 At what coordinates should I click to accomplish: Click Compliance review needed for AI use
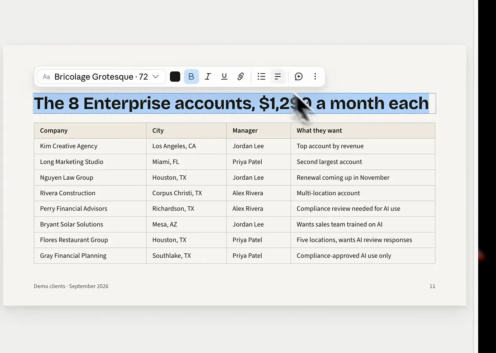point(363,209)
